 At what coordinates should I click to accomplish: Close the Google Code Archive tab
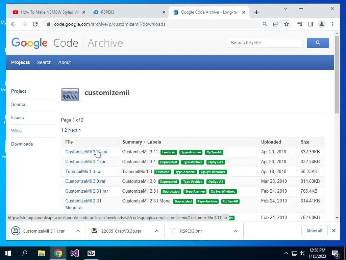[244, 13]
